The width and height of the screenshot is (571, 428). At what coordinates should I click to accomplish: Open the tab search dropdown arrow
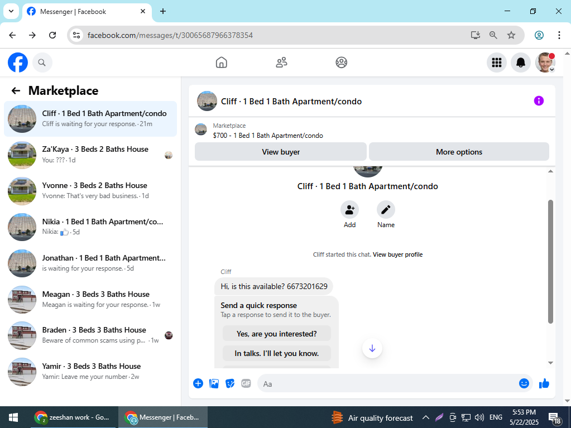point(11,11)
